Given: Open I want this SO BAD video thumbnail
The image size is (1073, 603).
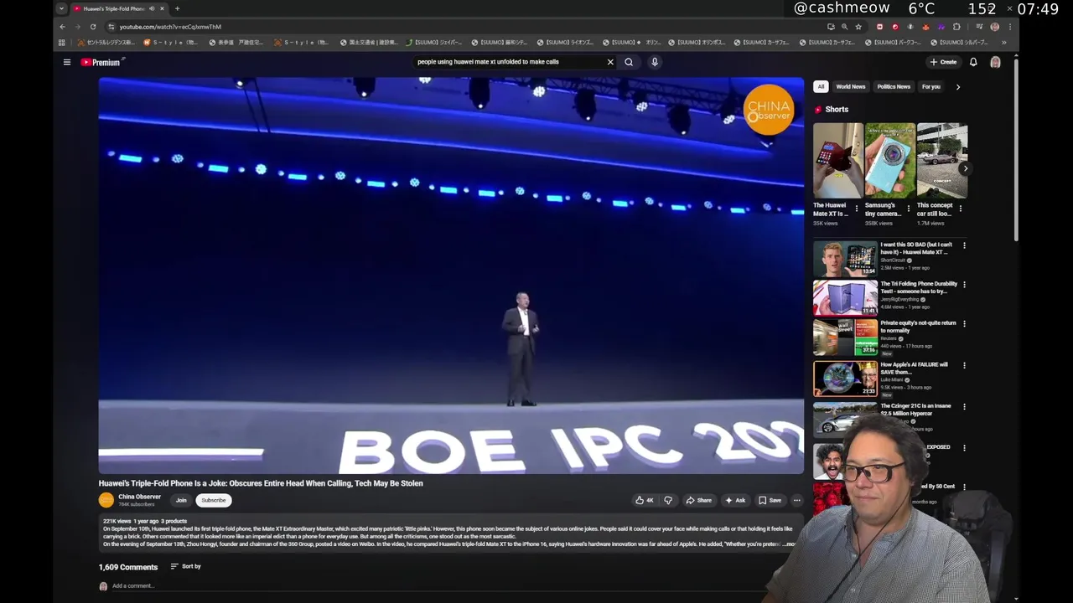Looking at the screenshot, I should [845, 259].
